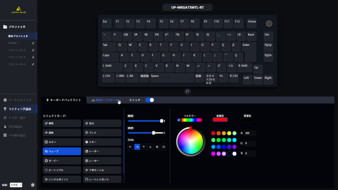
Task: Switch to the RGBインジケーター tab
Action: (x=105, y=100)
